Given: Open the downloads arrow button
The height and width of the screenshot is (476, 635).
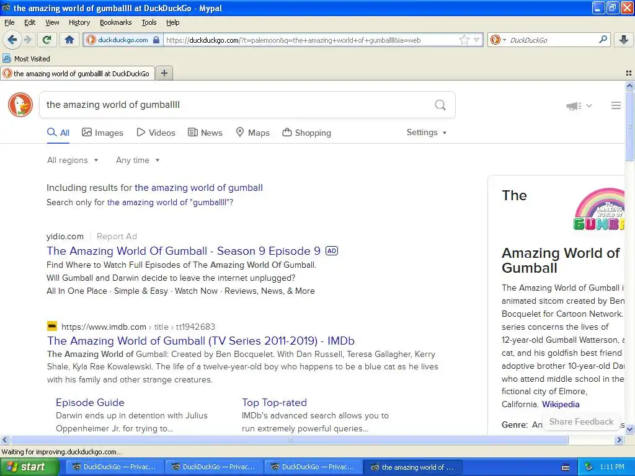Looking at the screenshot, I should 624,40.
